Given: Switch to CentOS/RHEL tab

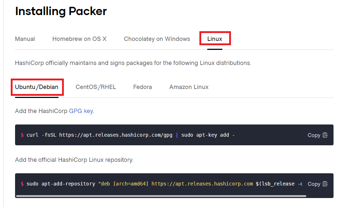Looking at the screenshot, I should (96, 87).
